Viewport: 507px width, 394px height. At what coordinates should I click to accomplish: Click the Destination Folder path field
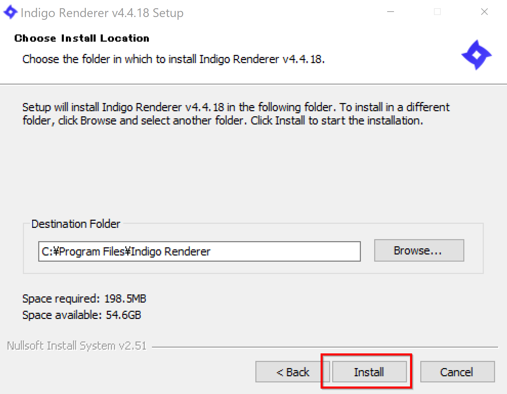coord(199,251)
